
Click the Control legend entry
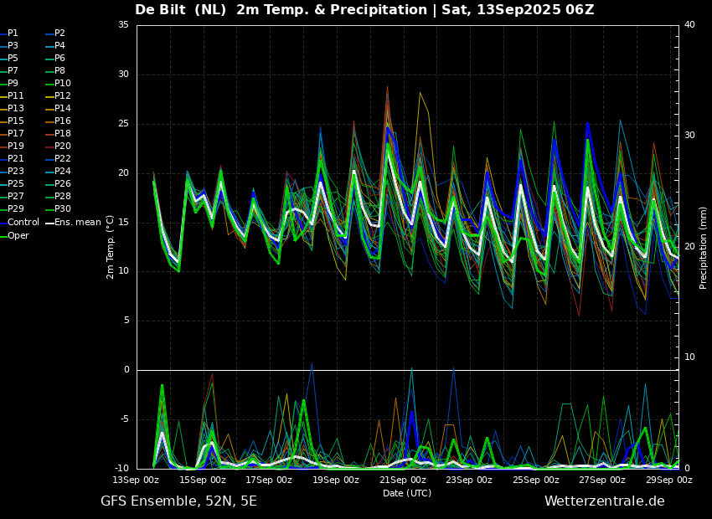19,222
